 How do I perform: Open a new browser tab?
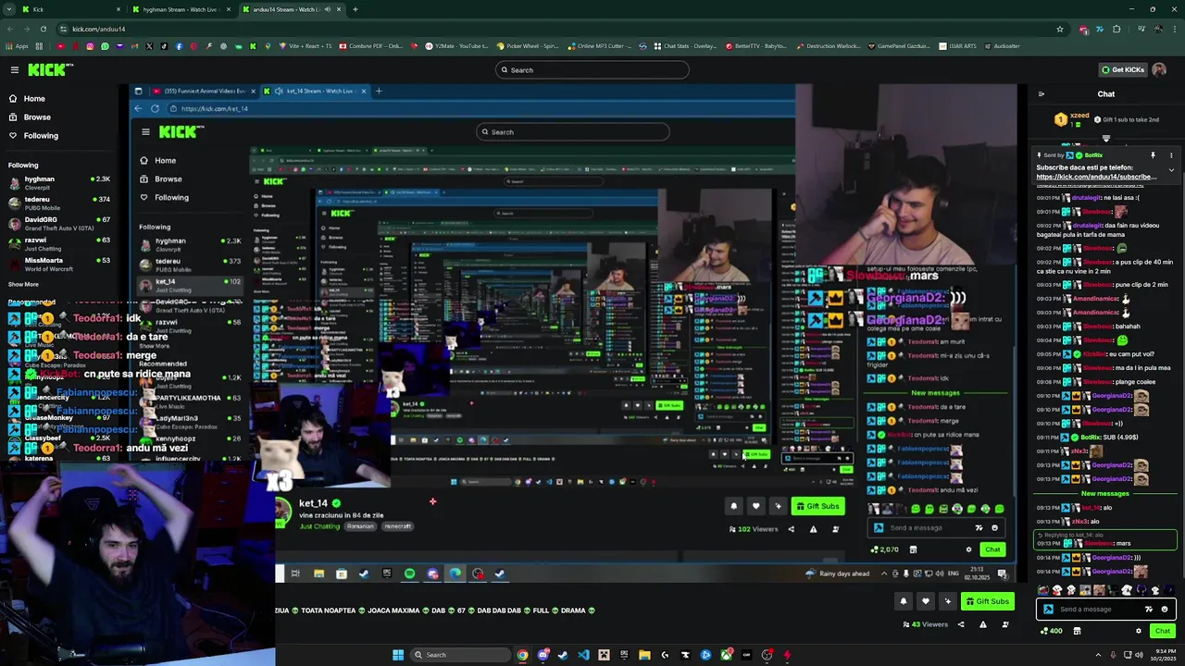tap(355, 9)
